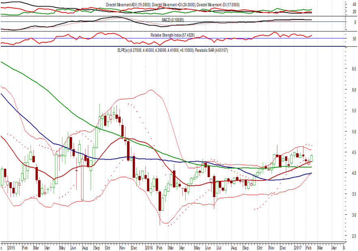This screenshot has width=358, height=251.
Task: Click the 4.0 price axis label
Action: (354, 173)
